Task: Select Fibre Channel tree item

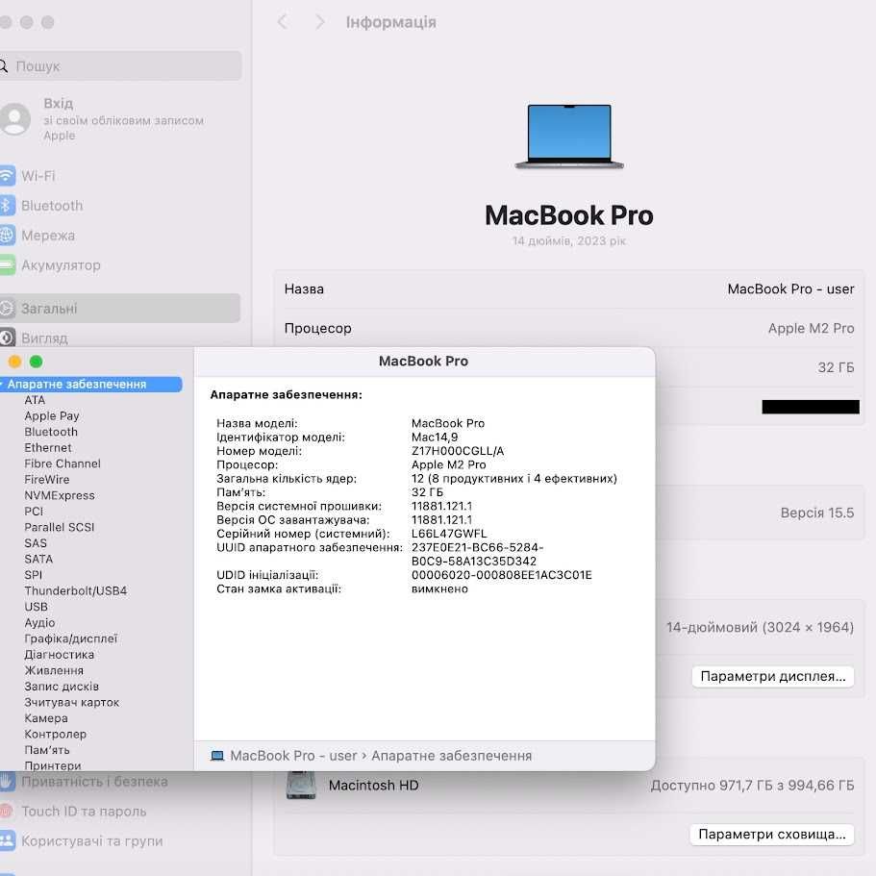Action: pyautogui.click(x=63, y=463)
